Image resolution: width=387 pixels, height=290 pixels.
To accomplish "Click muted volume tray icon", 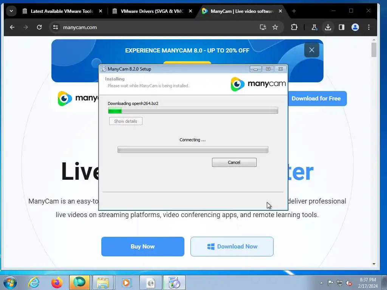I will 349,283.
